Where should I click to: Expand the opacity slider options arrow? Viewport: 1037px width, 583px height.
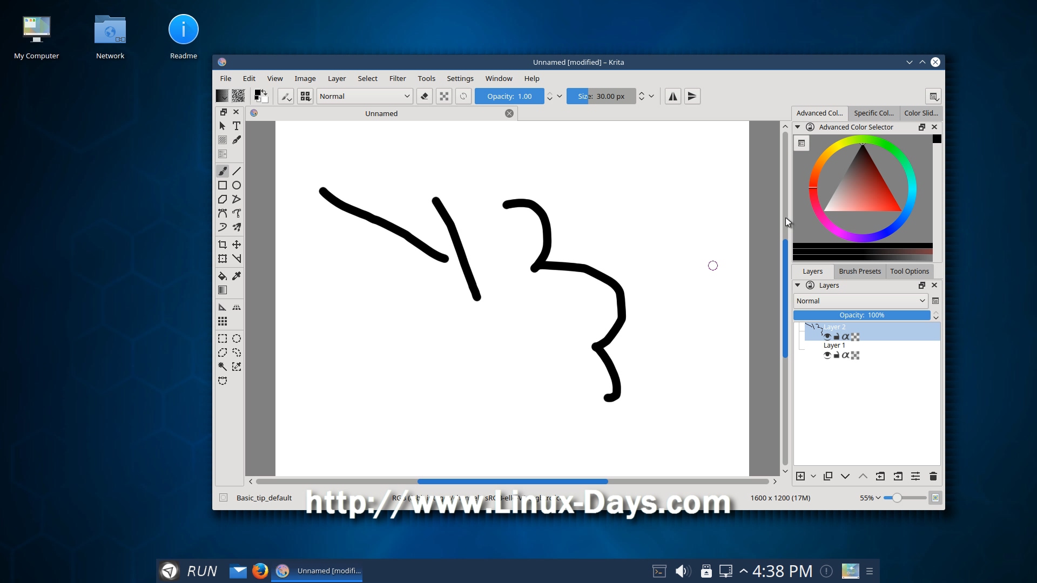tap(560, 96)
